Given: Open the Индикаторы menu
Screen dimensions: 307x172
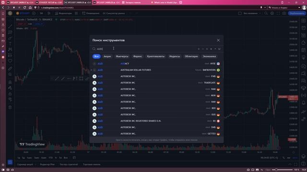Looking at the screenshot, I should pos(63,13).
